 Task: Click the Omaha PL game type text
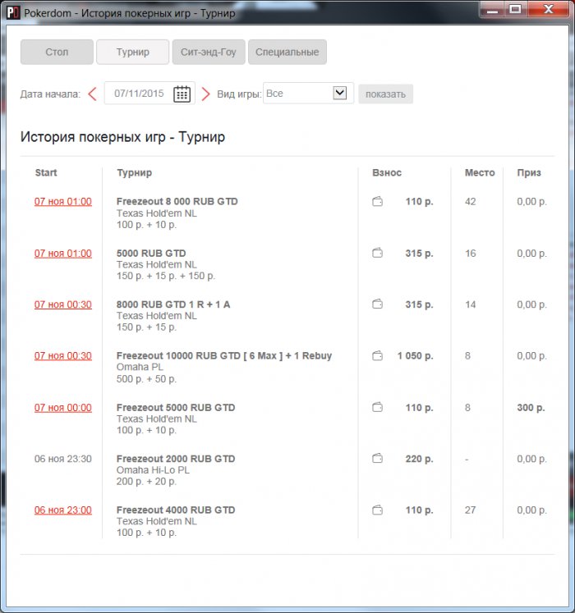pyautogui.click(x=140, y=367)
